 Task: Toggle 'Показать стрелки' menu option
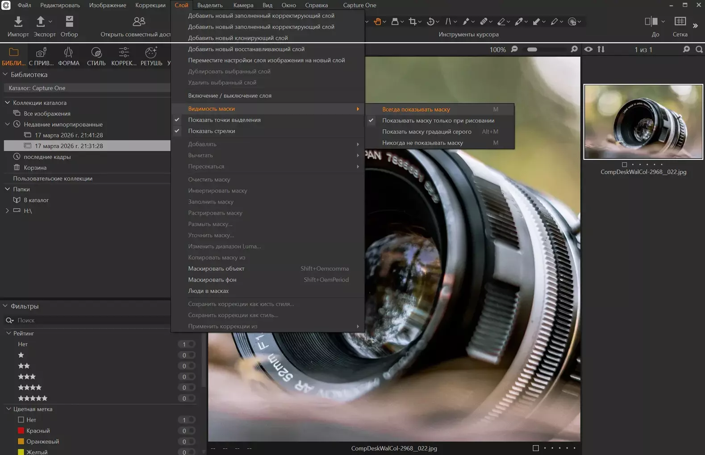[211, 131]
